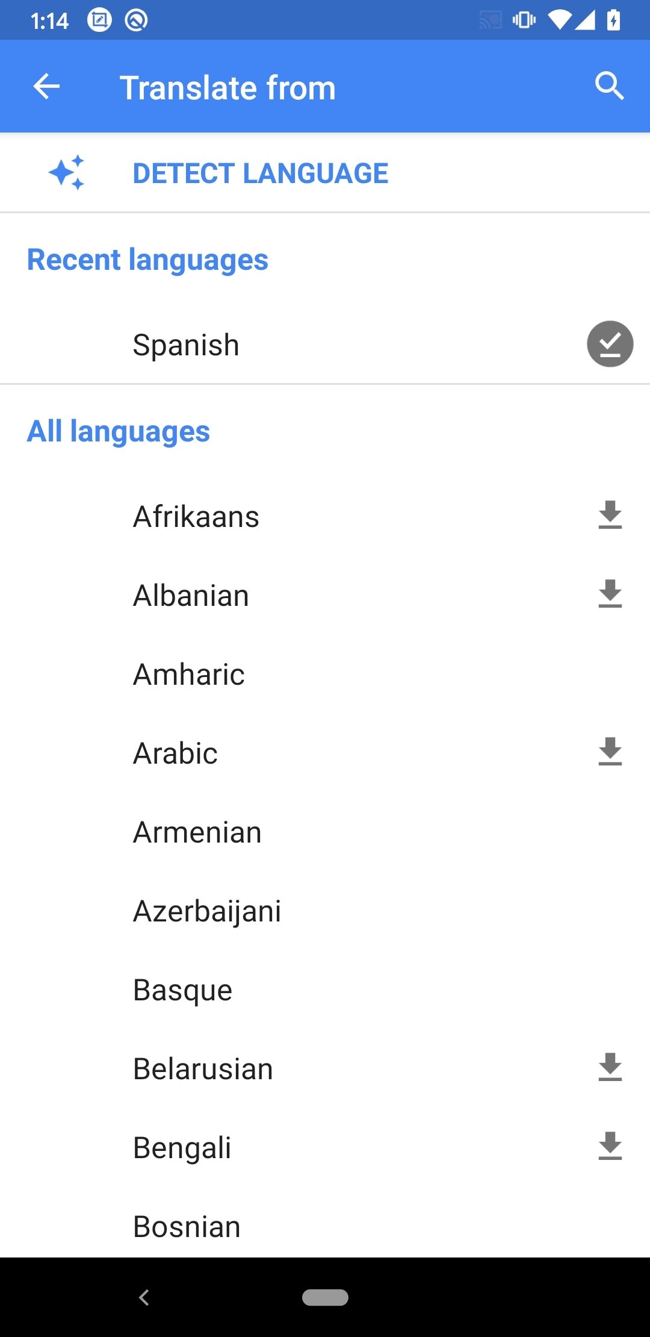Tap the back arrow in header
Image resolution: width=650 pixels, height=1337 pixels.
tap(46, 87)
